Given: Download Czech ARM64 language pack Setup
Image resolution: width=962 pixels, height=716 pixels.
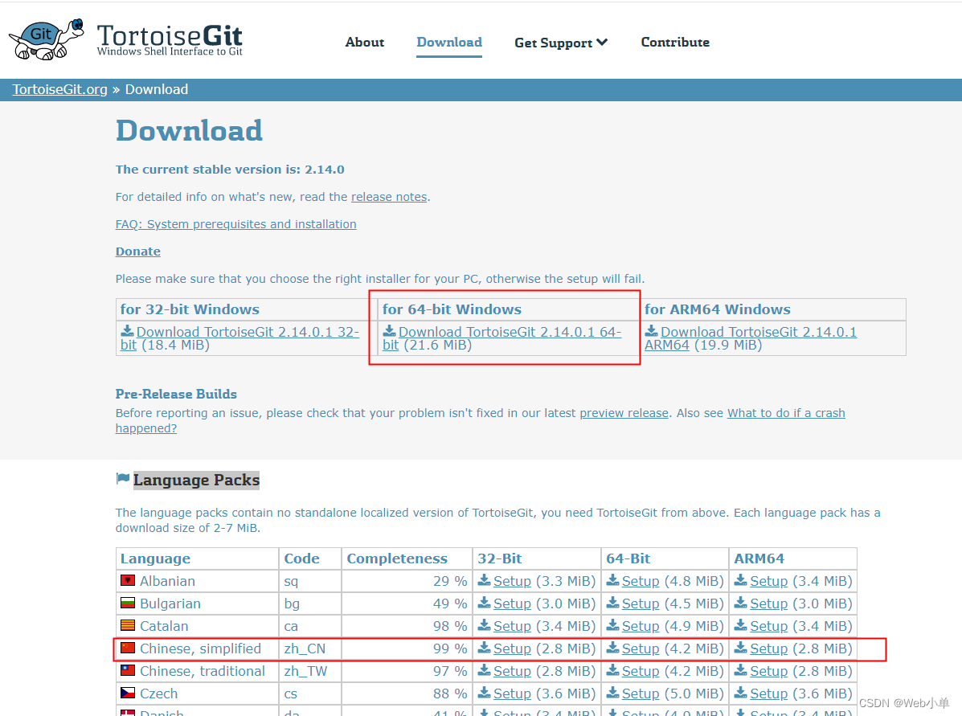Looking at the screenshot, I should pos(769,694).
